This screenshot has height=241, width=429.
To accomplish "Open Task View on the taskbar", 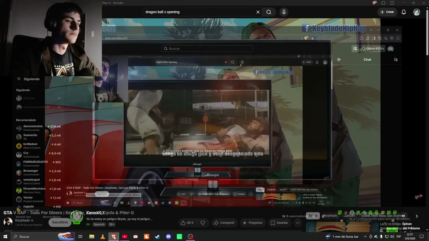I will [x=80, y=237].
